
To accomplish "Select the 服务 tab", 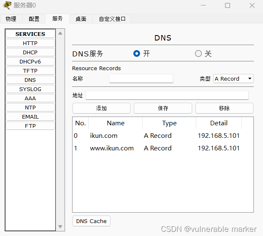I will [x=58, y=18].
